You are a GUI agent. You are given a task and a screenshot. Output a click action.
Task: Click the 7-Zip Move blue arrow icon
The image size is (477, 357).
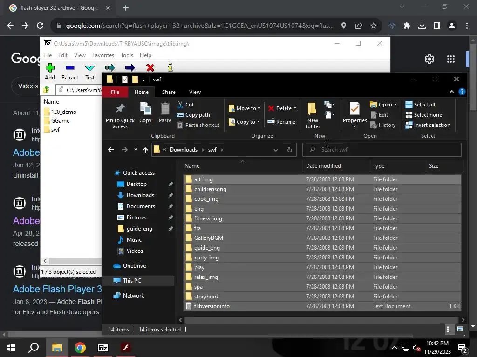point(130,68)
